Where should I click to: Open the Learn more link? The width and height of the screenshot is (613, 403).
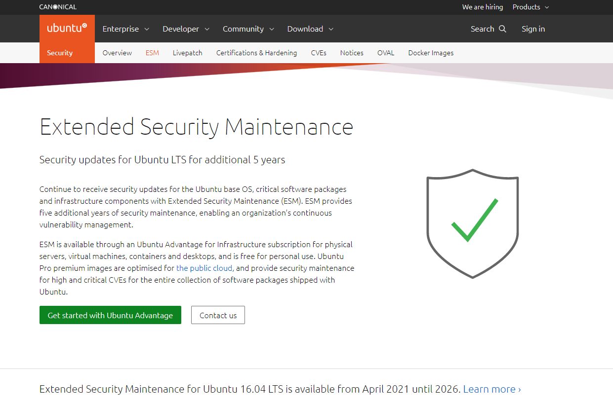click(x=491, y=389)
